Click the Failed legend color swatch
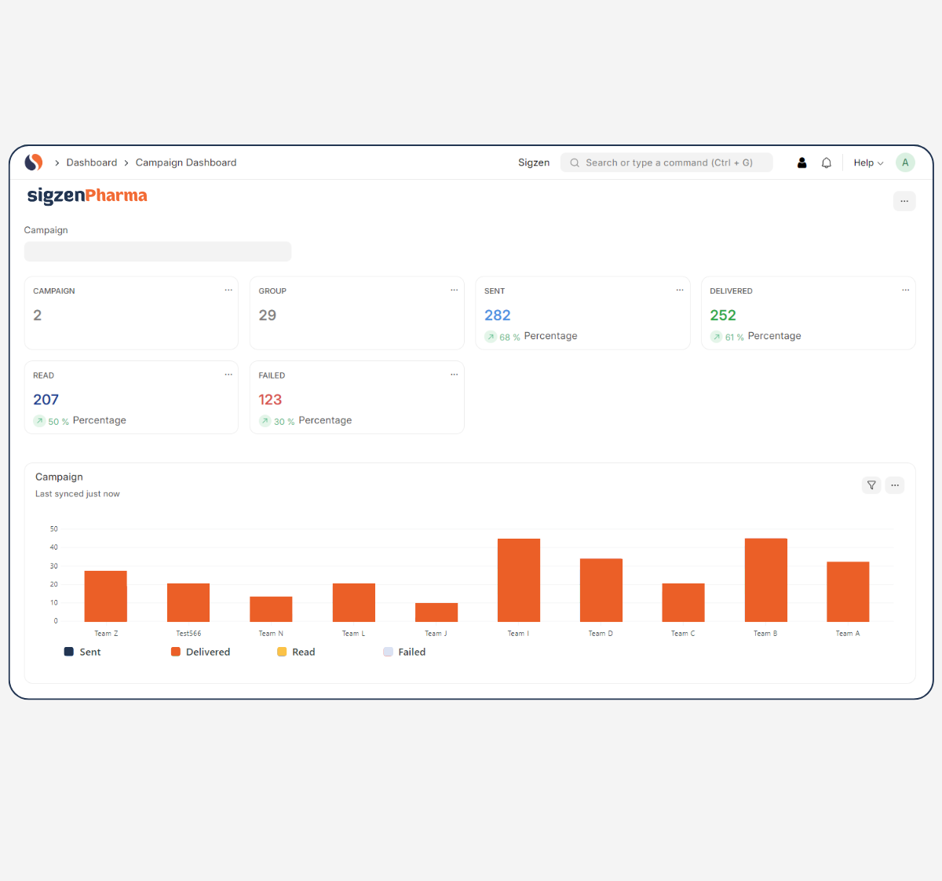Screen dimensions: 942x881 pos(388,652)
